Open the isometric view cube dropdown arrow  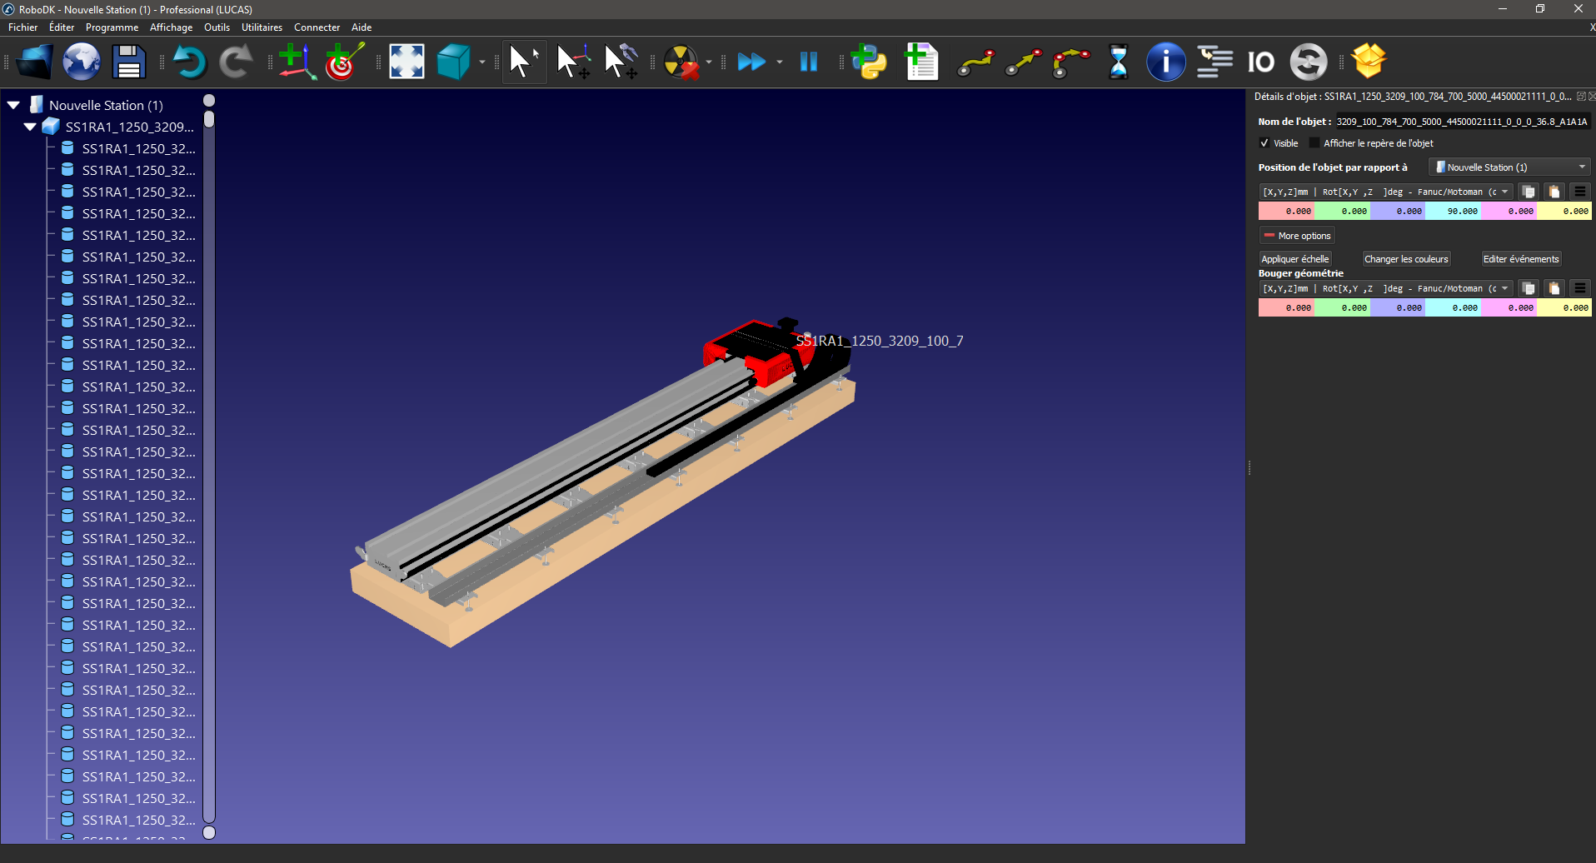coord(482,62)
